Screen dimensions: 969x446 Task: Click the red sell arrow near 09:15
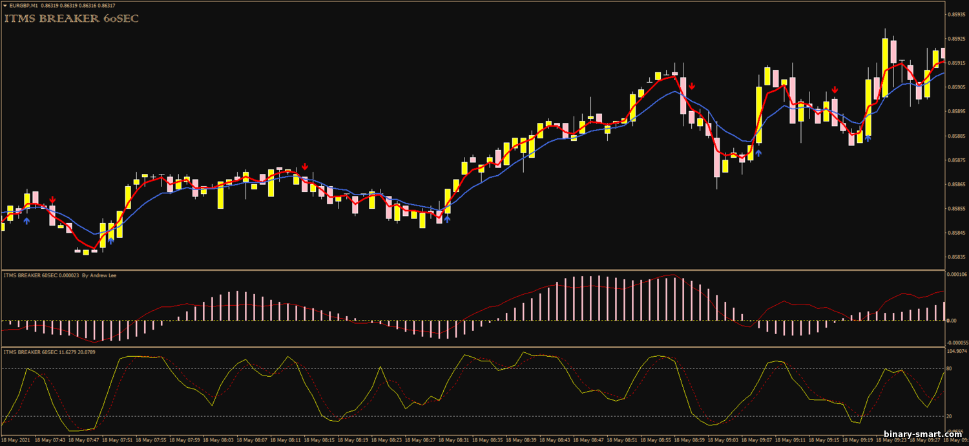[x=835, y=90]
